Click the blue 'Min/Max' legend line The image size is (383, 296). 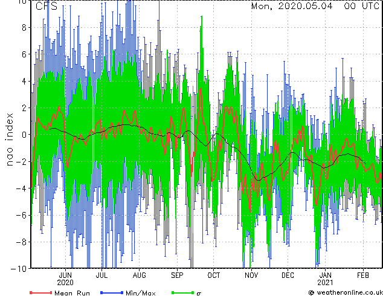(x=112, y=292)
